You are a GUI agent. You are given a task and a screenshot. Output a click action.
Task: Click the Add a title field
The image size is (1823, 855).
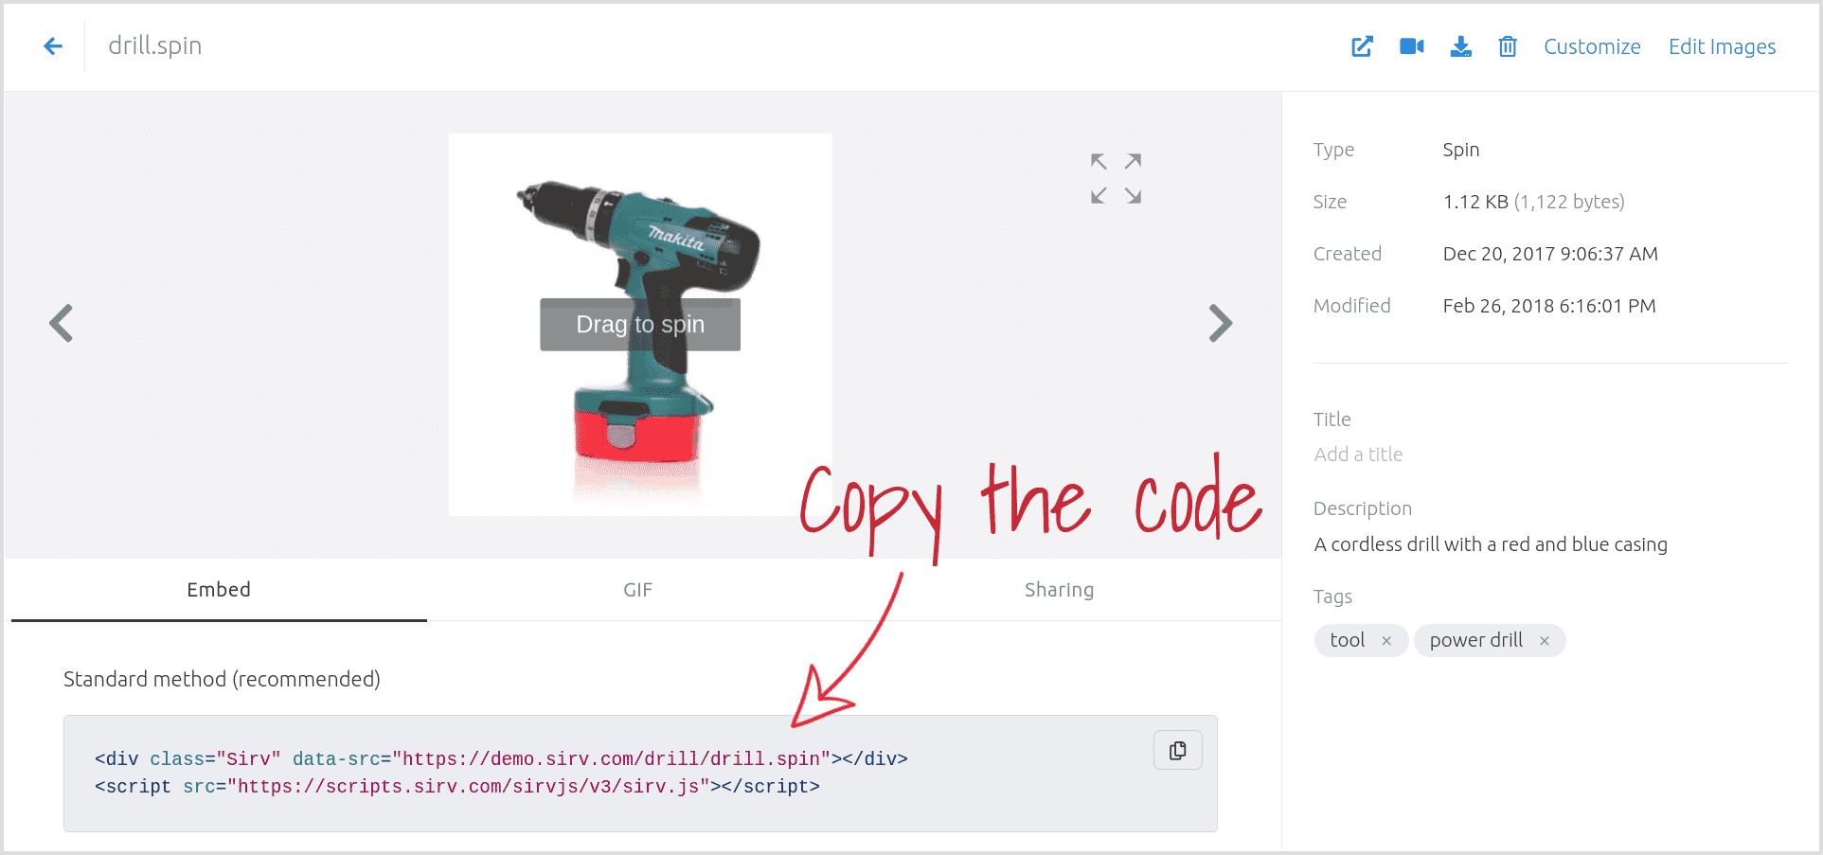[x=1358, y=454]
